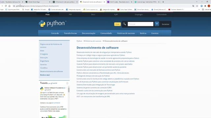Open 'Protegendo tempos de execução do Python' story
The width and height of the screenshot is (211, 118).
(93, 76)
